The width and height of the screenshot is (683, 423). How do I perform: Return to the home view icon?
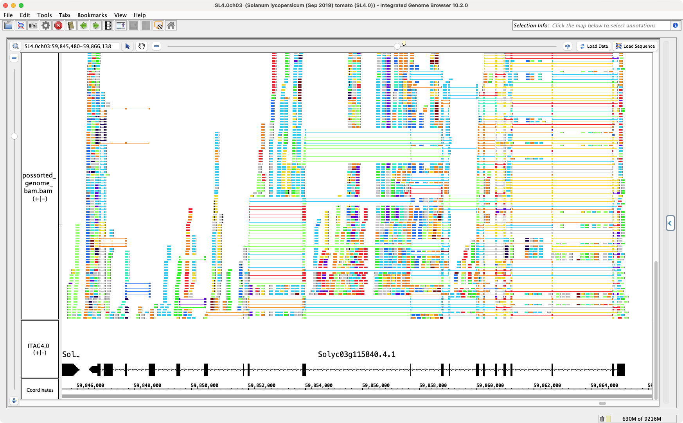171,26
